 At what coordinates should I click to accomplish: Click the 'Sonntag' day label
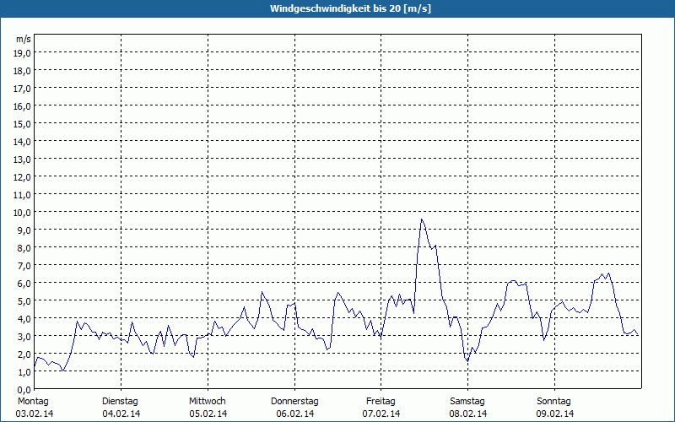coord(553,402)
